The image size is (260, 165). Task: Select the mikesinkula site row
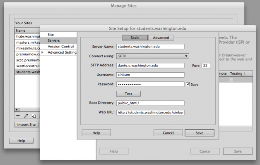tap(27, 48)
